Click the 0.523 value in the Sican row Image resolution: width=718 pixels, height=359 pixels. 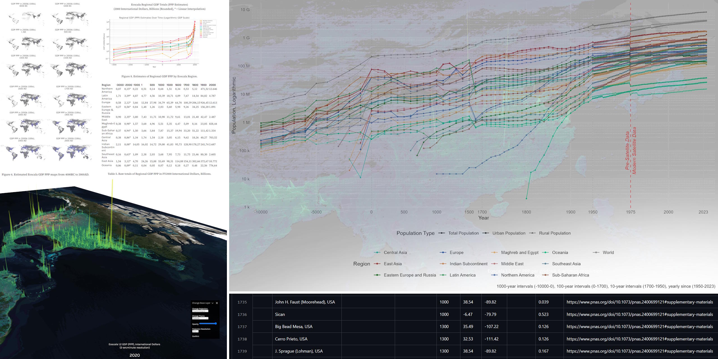tap(544, 314)
